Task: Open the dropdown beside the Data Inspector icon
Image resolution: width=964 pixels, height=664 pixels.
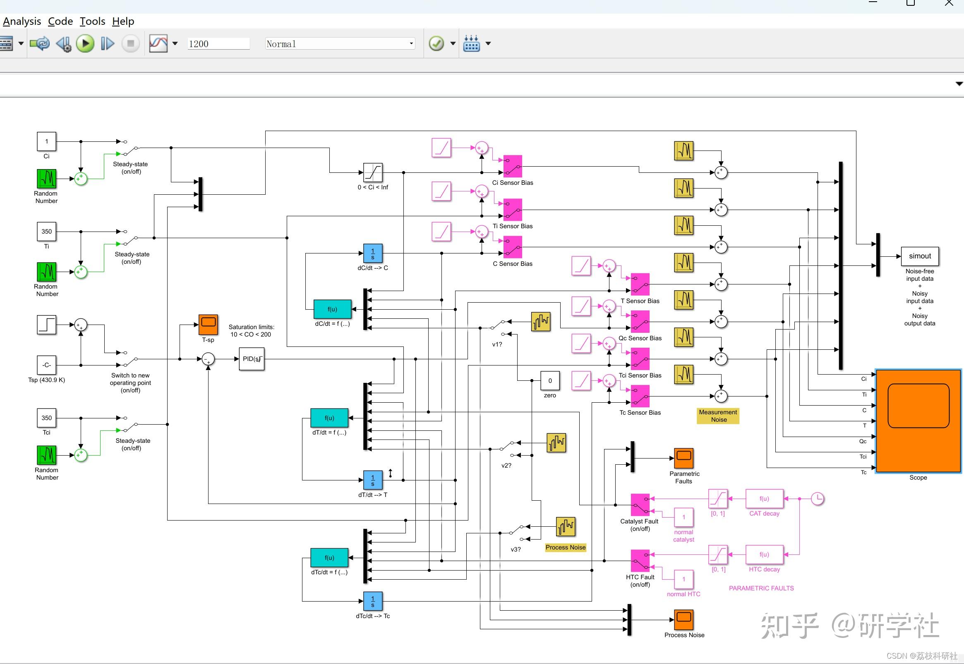Action: tap(175, 43)
